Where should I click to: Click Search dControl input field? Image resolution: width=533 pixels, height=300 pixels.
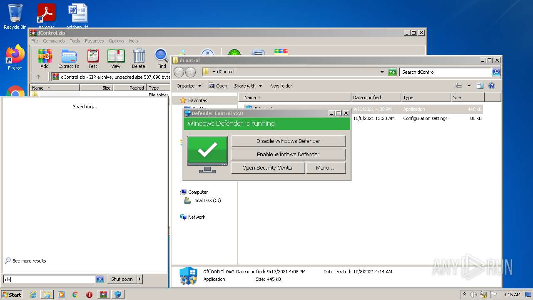445,72
